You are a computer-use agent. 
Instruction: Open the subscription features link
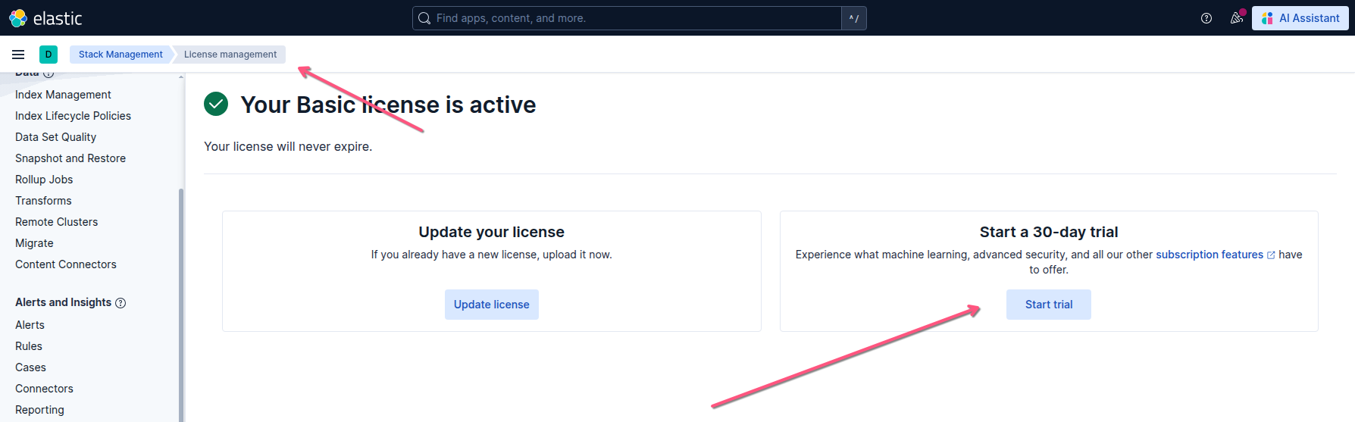point(1215,255)
